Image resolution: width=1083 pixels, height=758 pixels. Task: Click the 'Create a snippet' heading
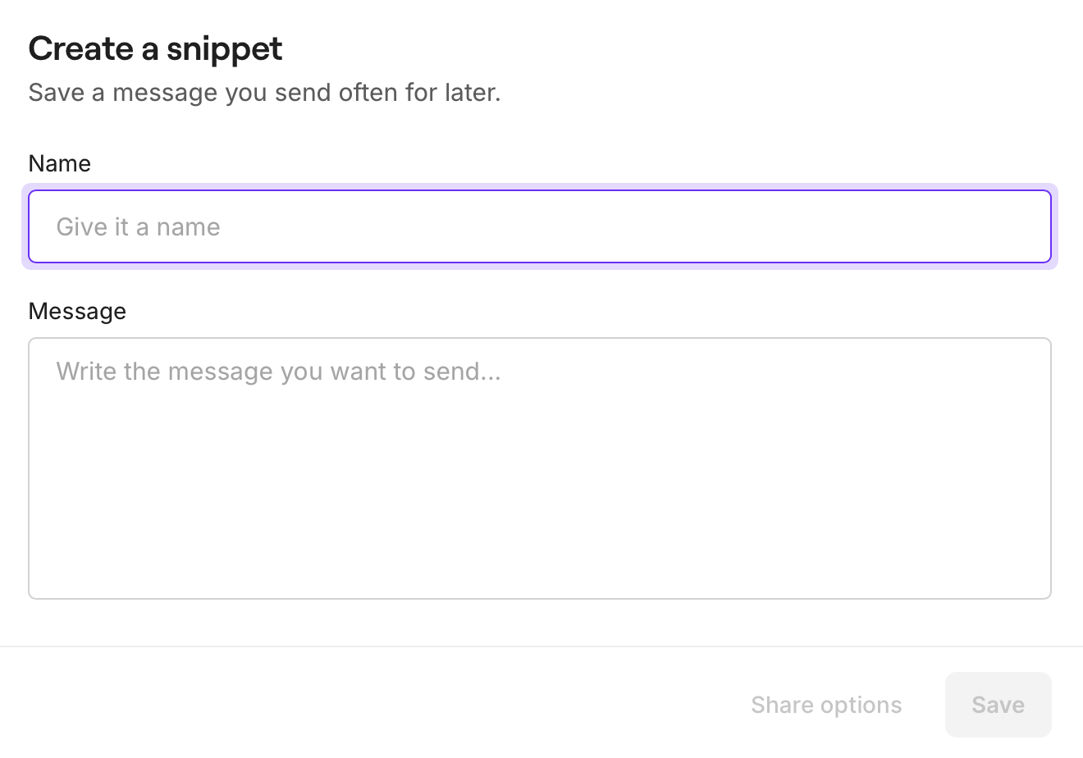pyautogui.click(x=155, y=48)
